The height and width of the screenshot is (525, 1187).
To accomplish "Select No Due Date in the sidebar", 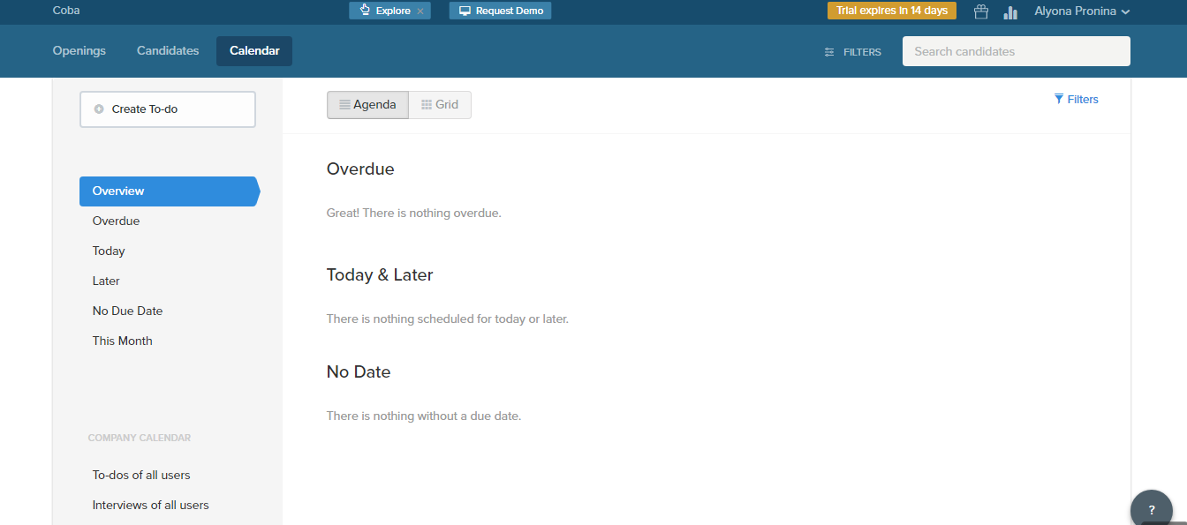I will [127, 311].
